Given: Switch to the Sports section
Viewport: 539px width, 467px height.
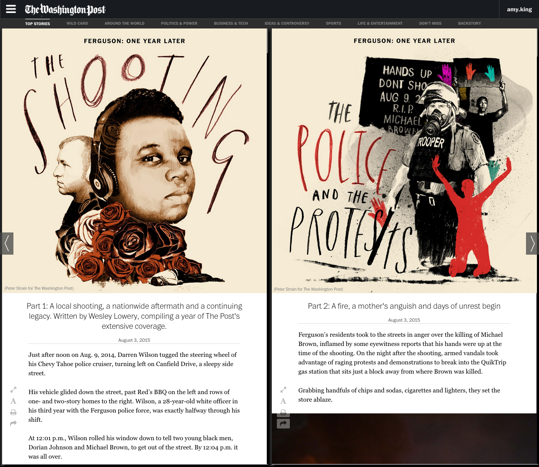Looking at the screenshot, I should pos(333,23).
